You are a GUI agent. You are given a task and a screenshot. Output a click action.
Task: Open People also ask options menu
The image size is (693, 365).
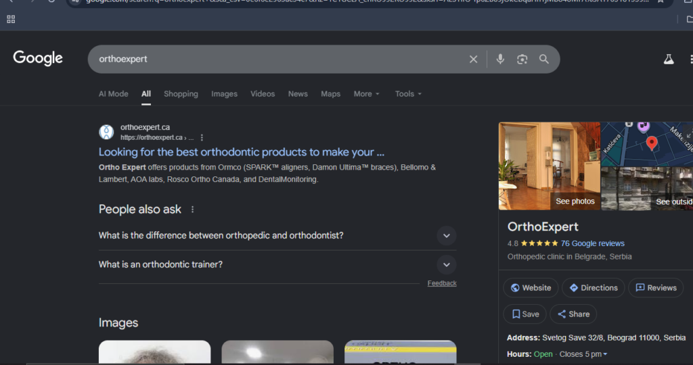[192, 210]
